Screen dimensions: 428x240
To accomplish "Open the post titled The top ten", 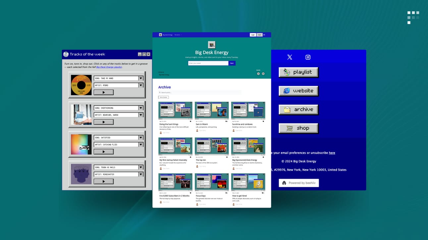I will [201, 160].
